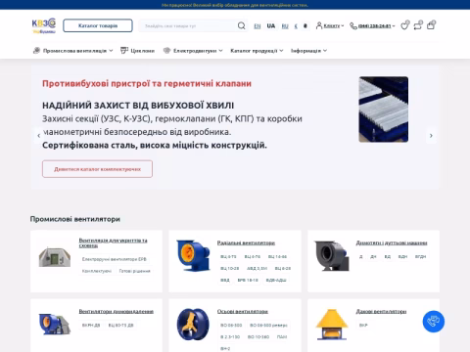The image size is (470, 352).
Task: Open the 'Вентилятори димовидалення' category link
Action: pos(117,311)
